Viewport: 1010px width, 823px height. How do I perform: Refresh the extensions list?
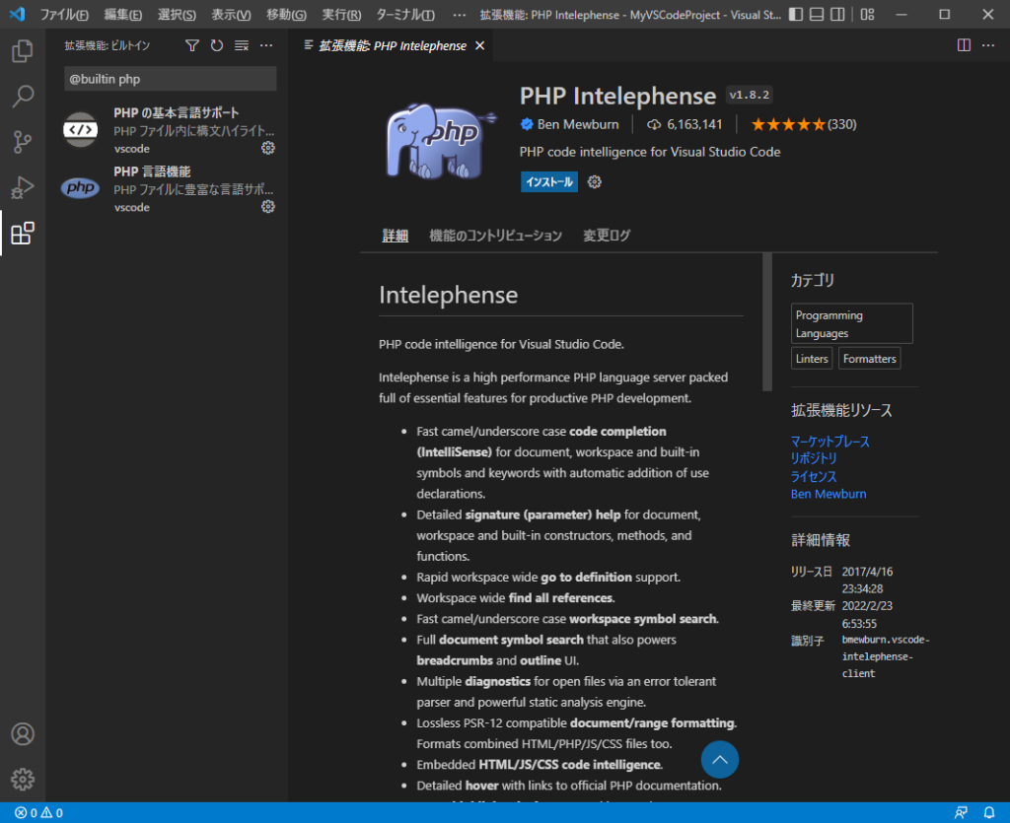(217, 46)
